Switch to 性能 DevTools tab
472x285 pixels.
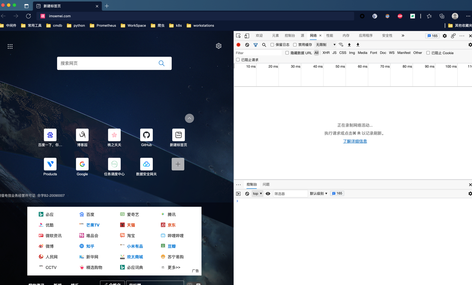coord(330,36)
